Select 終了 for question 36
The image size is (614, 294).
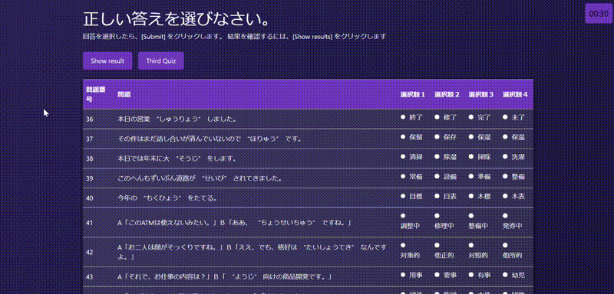point(403,117)
